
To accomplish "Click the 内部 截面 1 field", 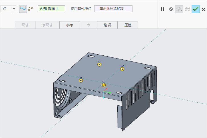I will [51, 9].
